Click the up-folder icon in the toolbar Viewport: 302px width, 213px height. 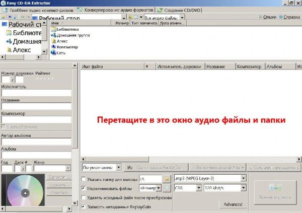click(x=130, y=17)
